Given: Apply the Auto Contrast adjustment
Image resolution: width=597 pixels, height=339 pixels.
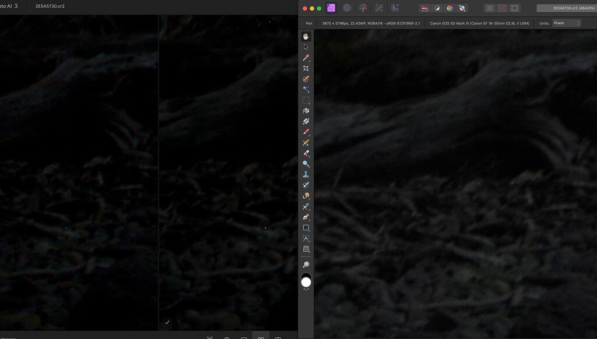Looking at the screenshot, I should point(436,8).
